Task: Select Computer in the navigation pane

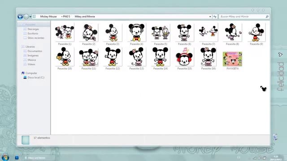Action: [31, 73]
